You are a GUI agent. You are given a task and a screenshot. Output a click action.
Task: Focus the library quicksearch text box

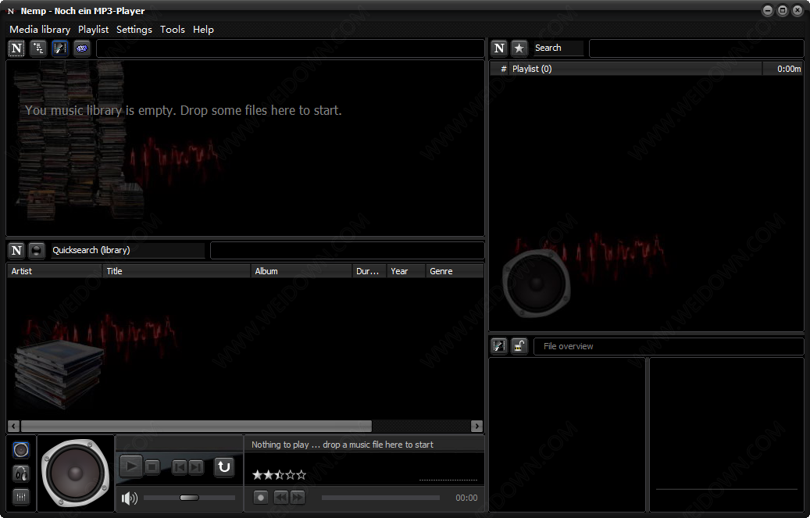coord(347,250)
